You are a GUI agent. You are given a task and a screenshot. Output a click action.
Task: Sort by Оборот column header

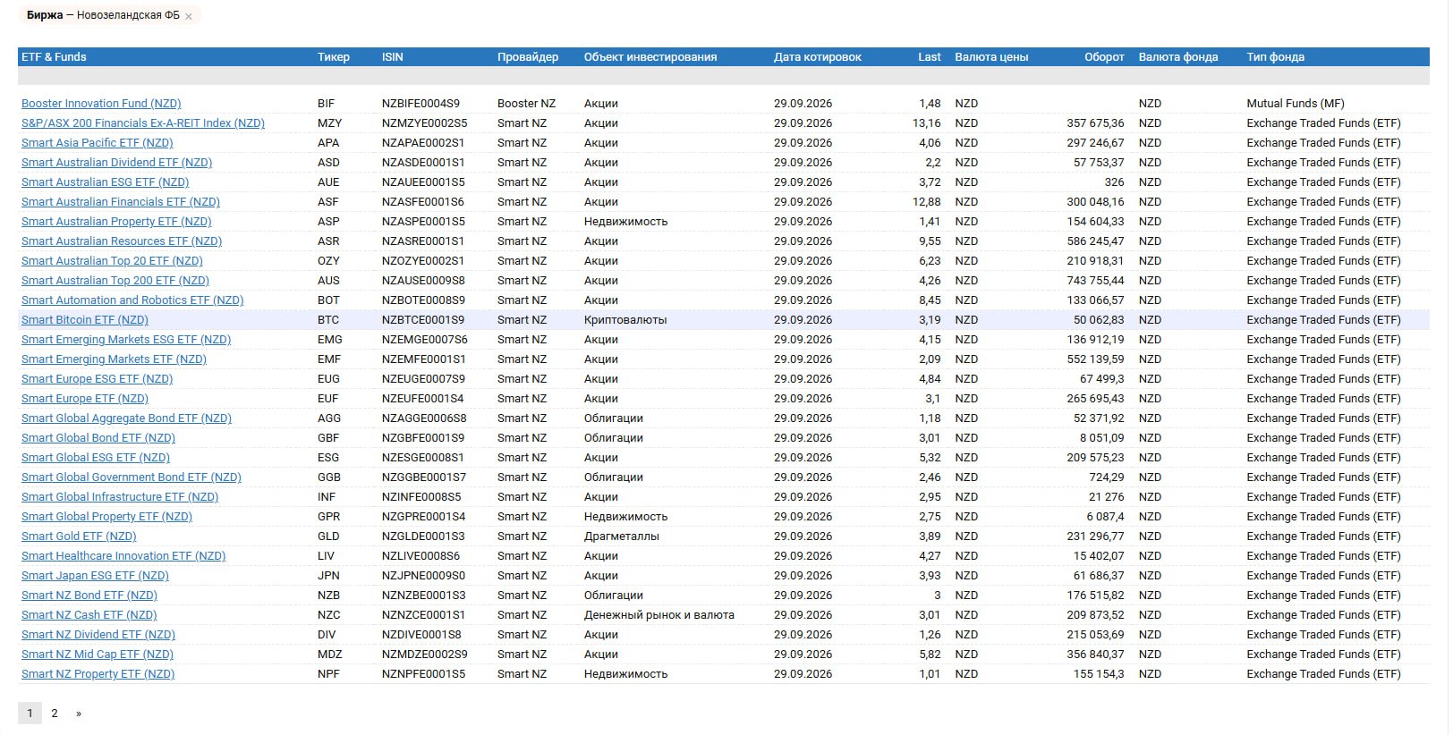point(1104,57)
